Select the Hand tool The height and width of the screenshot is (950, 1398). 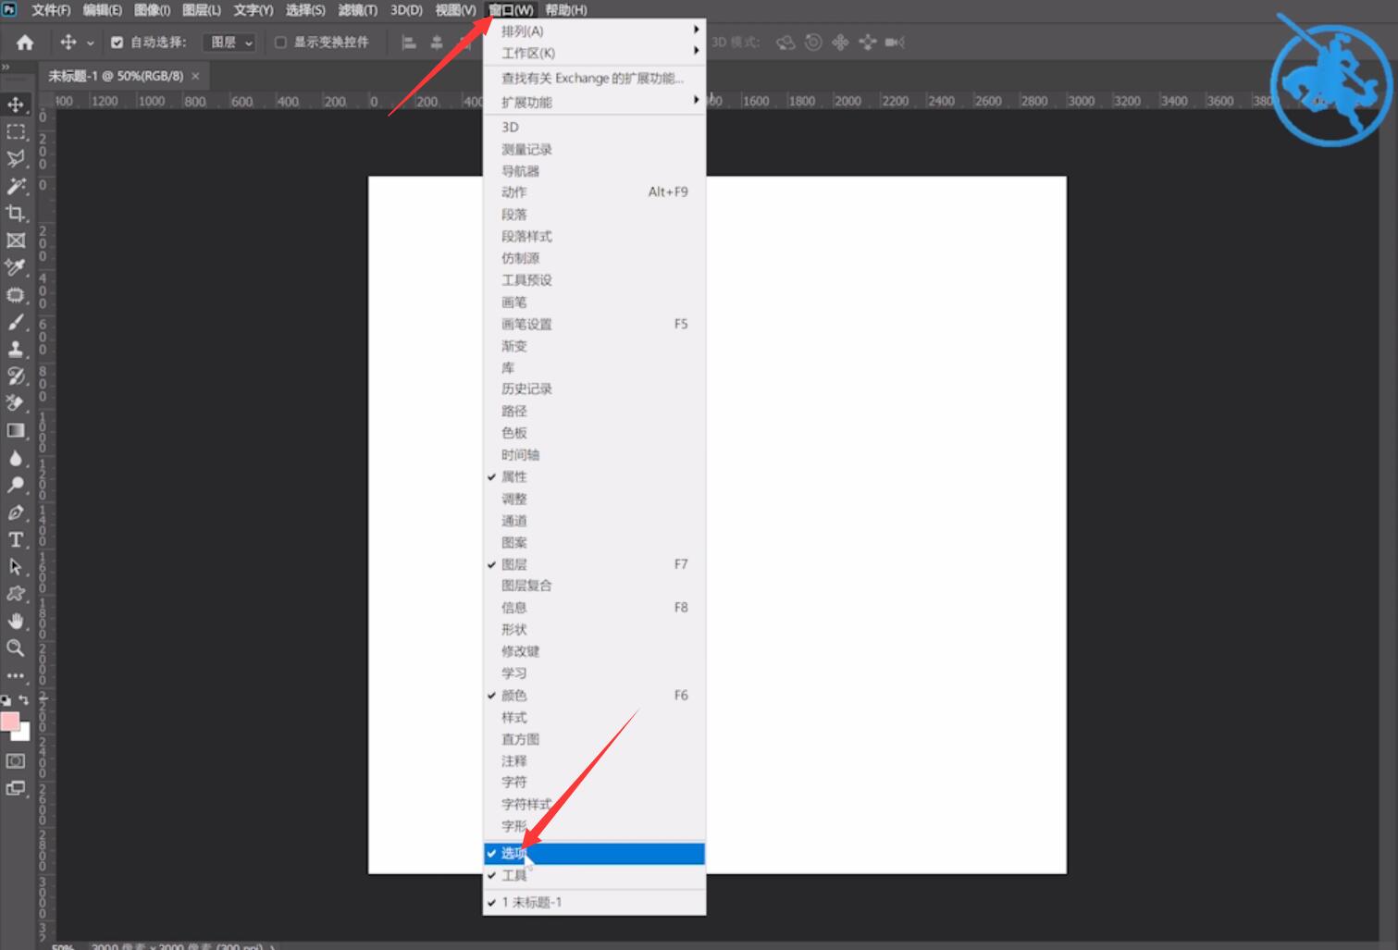[x=16, y=621]
